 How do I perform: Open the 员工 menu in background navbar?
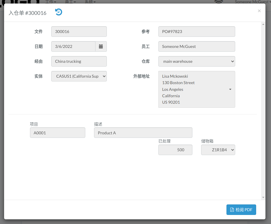click(x=70, y=2)
